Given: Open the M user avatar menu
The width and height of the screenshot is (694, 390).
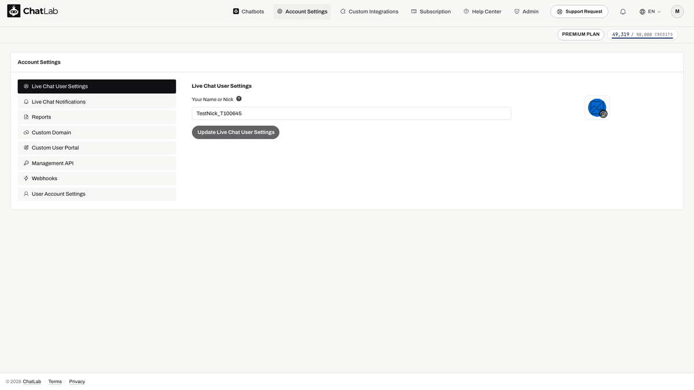Looking at the screenshot, I should (677, 12).
